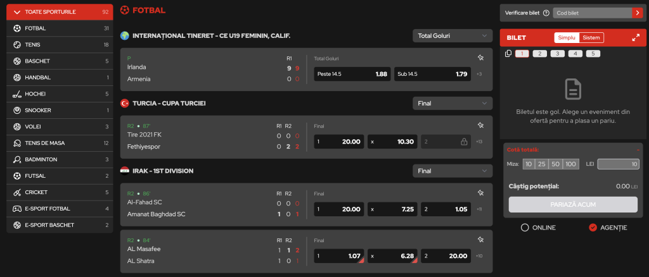Pin the Al-Fahad SC vs Amanat Baghdad match

click(480, 193)
